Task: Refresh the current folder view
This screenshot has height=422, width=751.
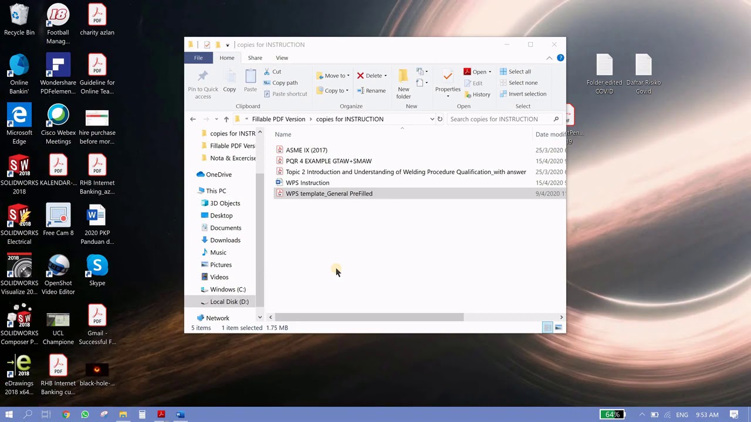Action: (x=439, y=119)
